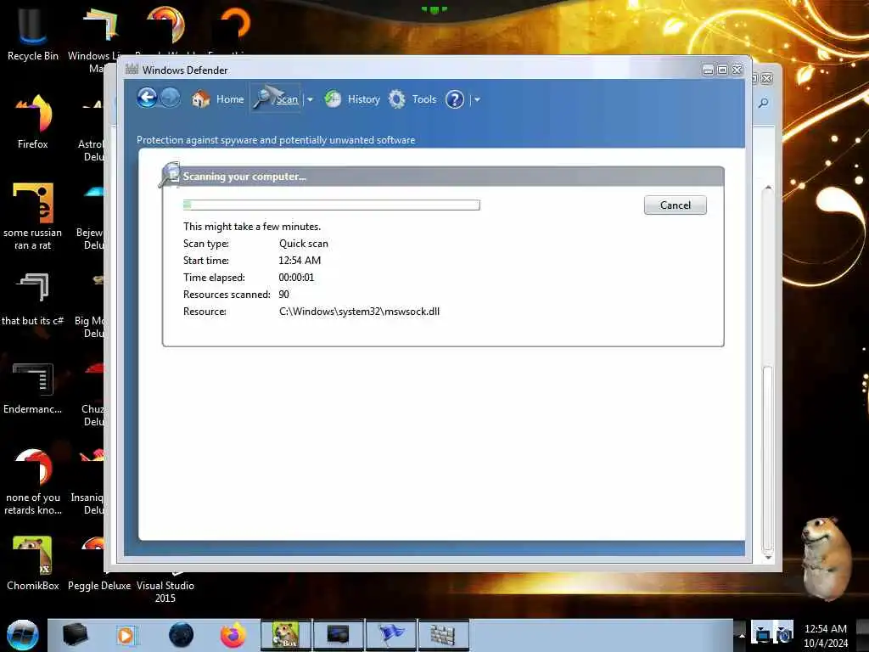
Task: Expand the Help options dropdown arrow
Action: click(x=477, y=100)
